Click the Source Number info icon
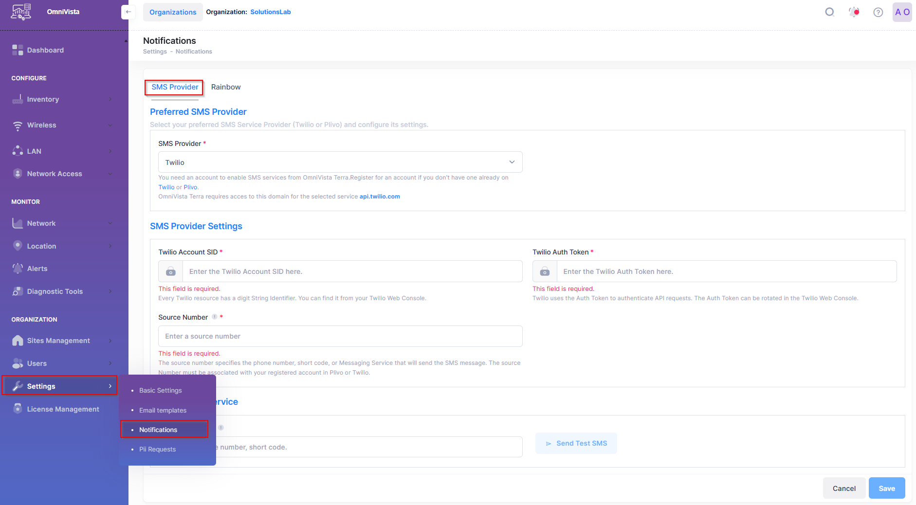Screen dimensions: 916x505 point(215,317)
